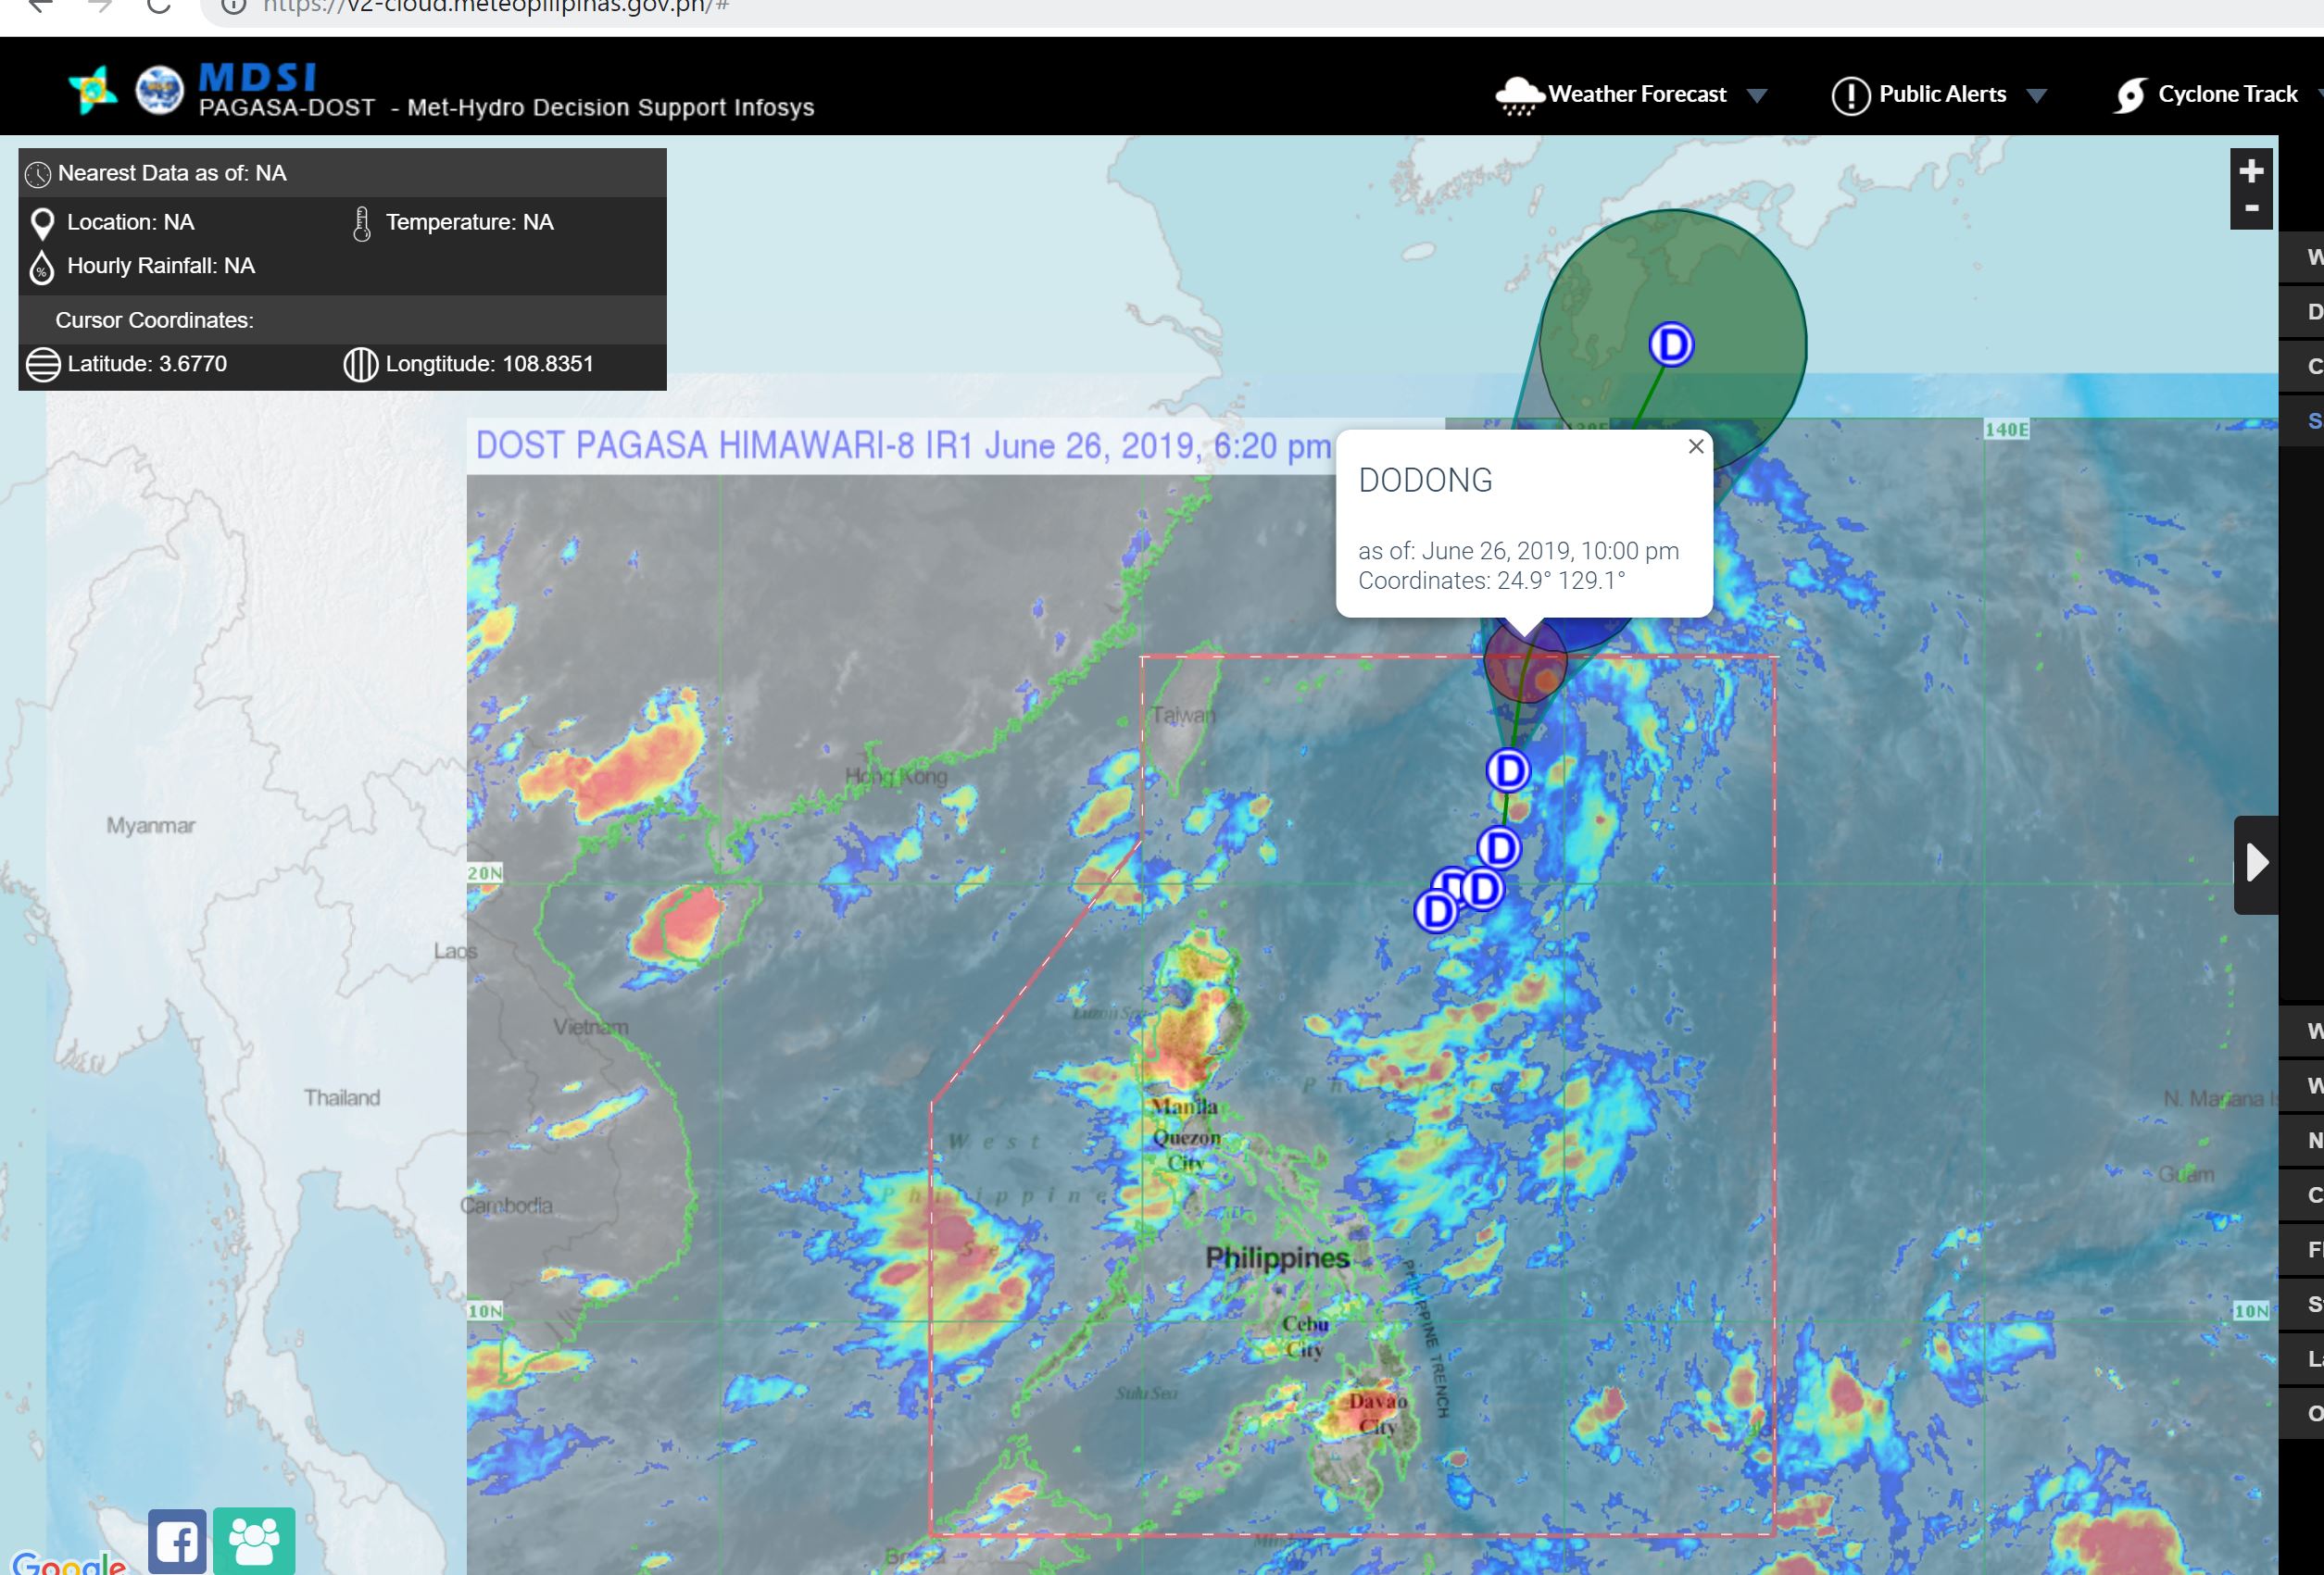Expand the Public Alerts dropdown arrow
This screenshot has height=1575, width=2324.
pyautogui.click(x=2036, y=96)
